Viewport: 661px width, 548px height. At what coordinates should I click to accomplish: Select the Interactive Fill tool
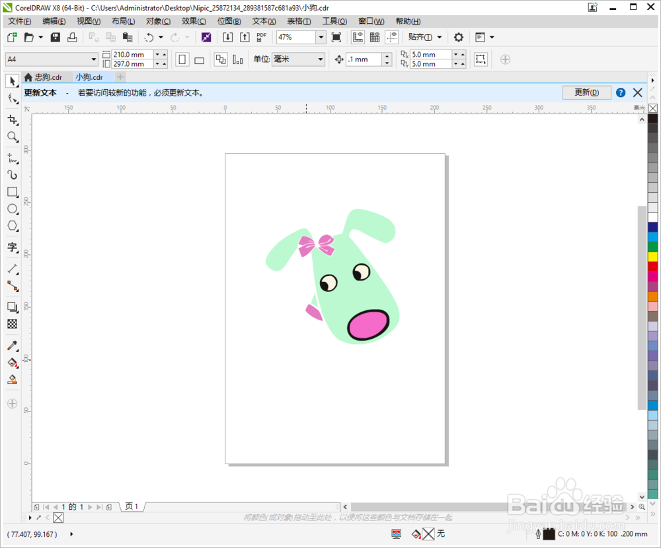[x=12, y=362]
